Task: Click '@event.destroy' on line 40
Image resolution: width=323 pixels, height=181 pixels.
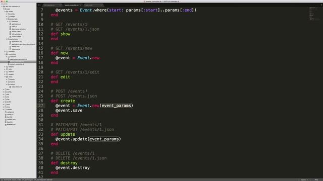Action: [x=73, y=167]
